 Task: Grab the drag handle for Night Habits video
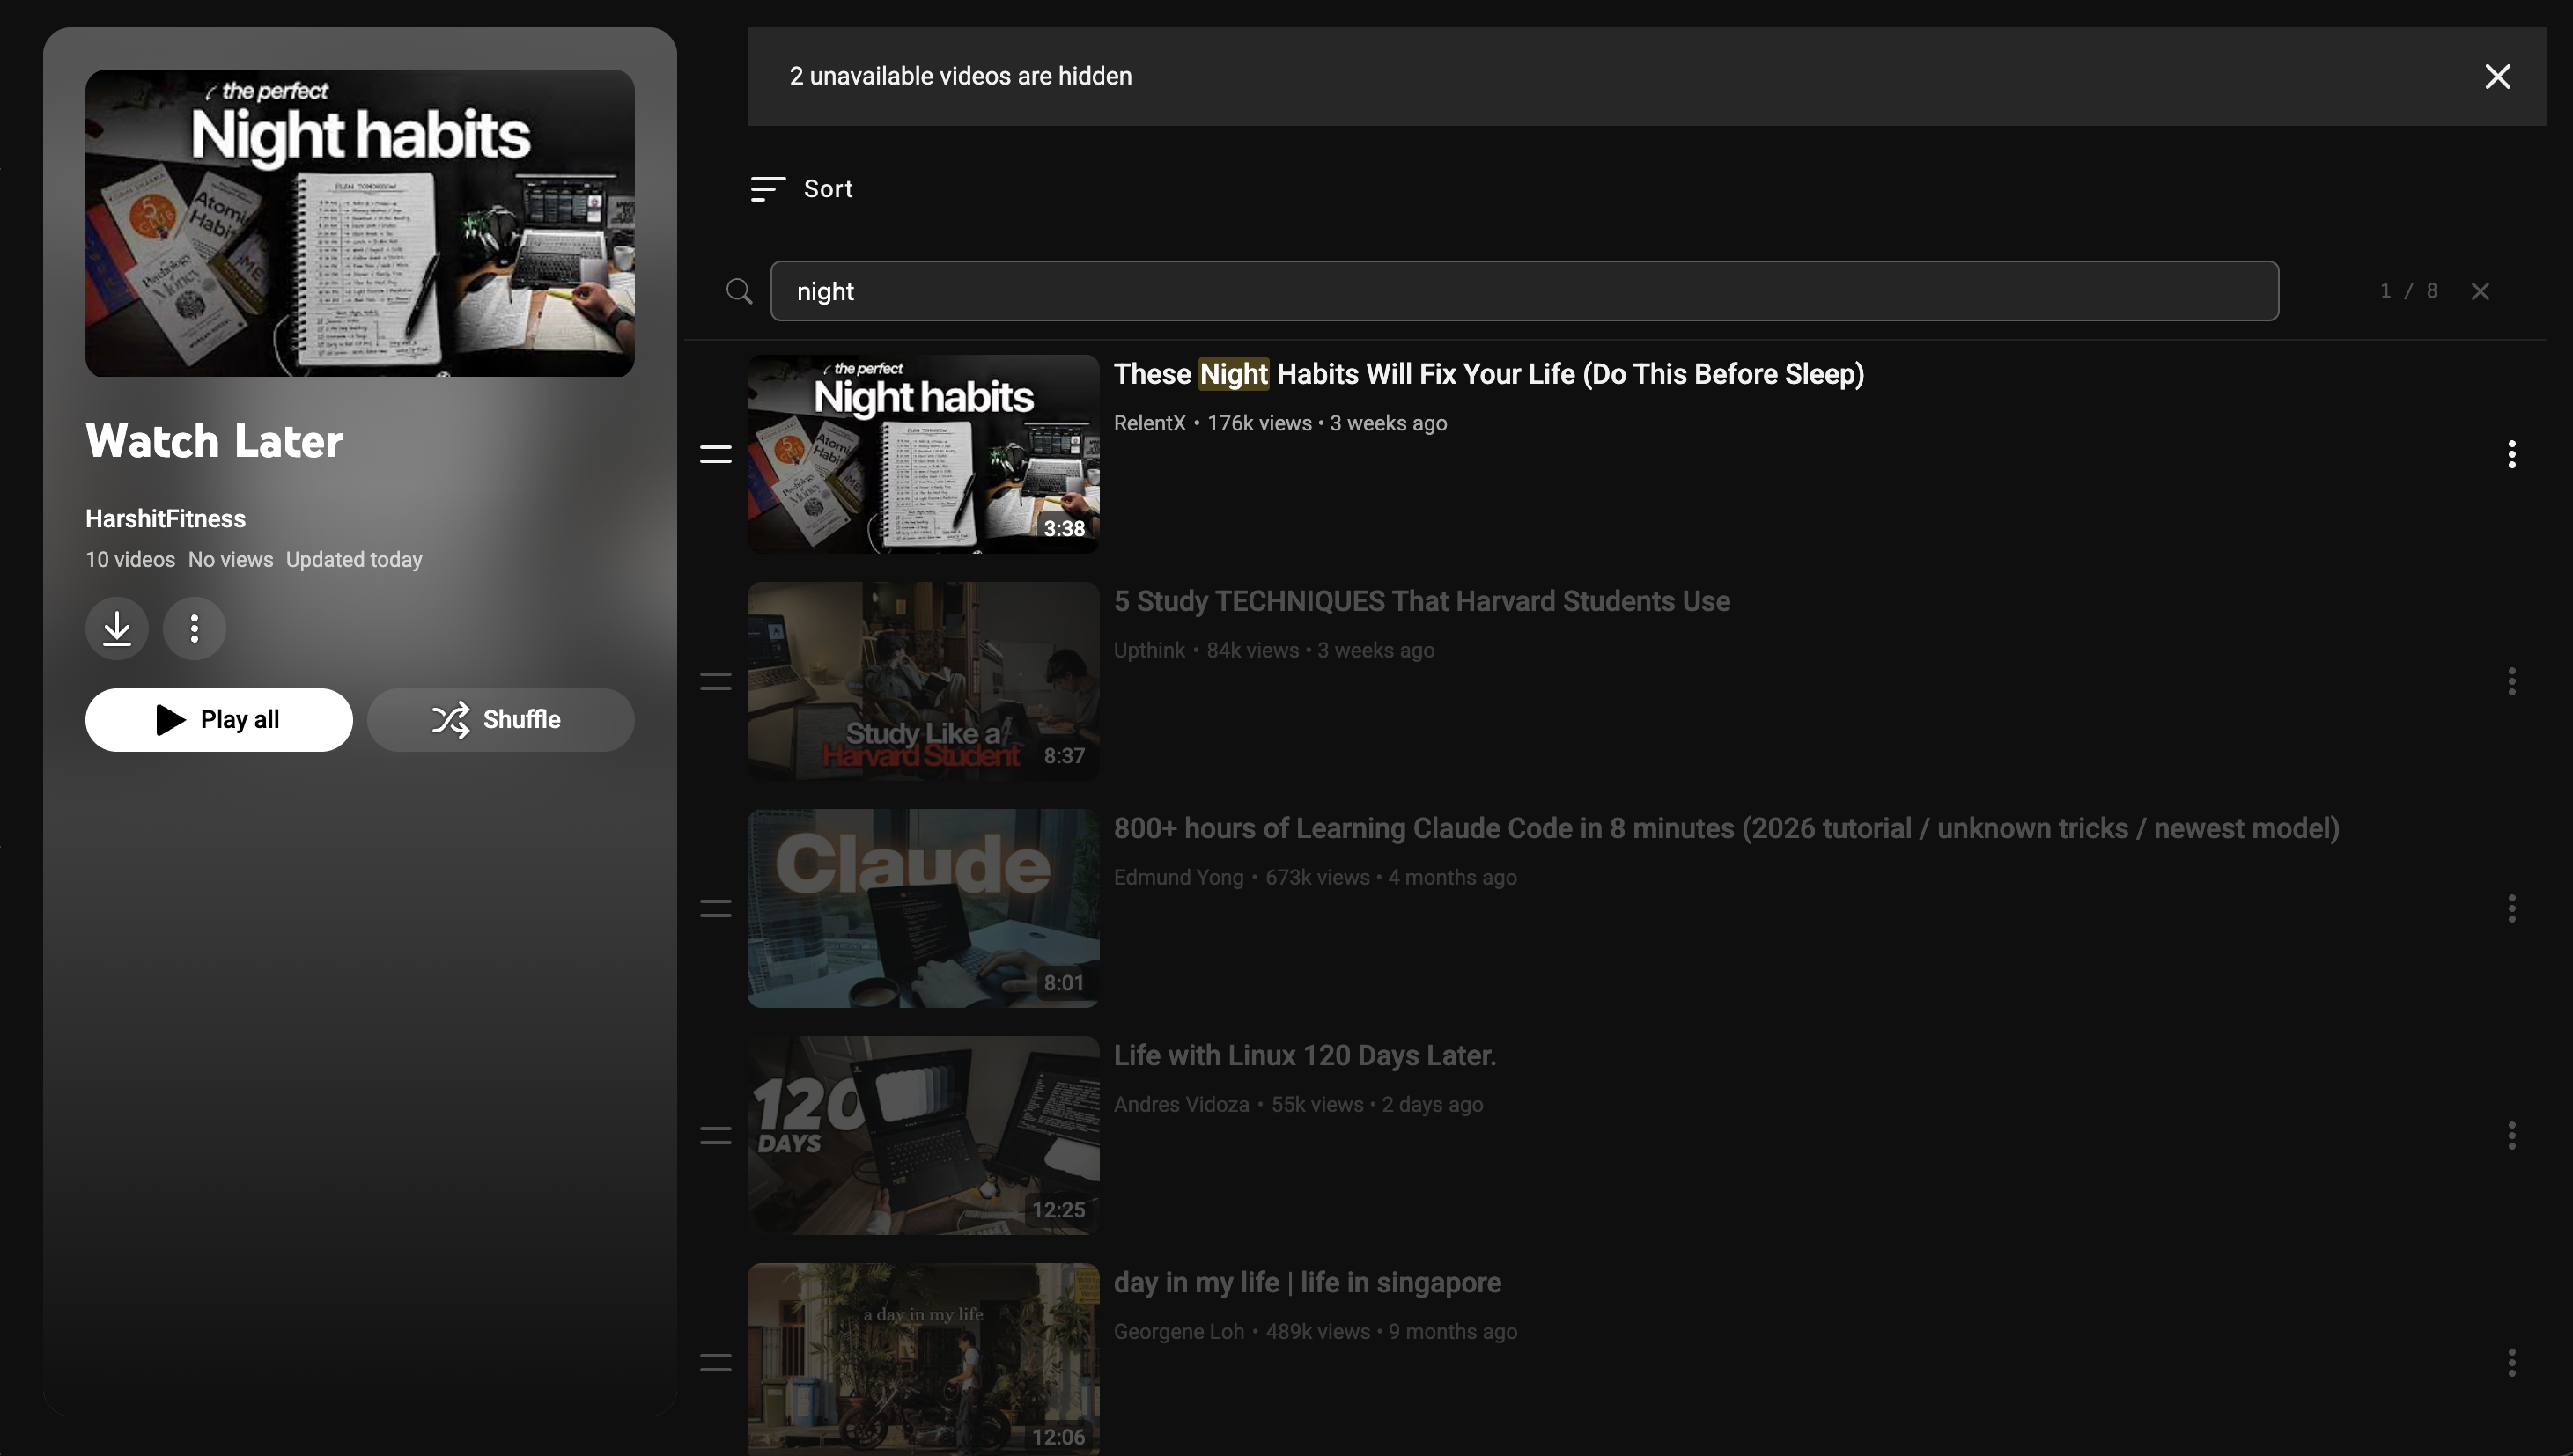(715, 455)
